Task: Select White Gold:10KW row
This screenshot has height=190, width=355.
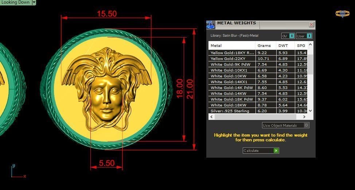Action: click(258, 76)
